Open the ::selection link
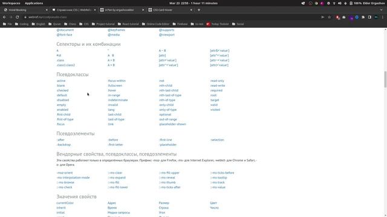387x217 pixels. [x=217, y=140]
